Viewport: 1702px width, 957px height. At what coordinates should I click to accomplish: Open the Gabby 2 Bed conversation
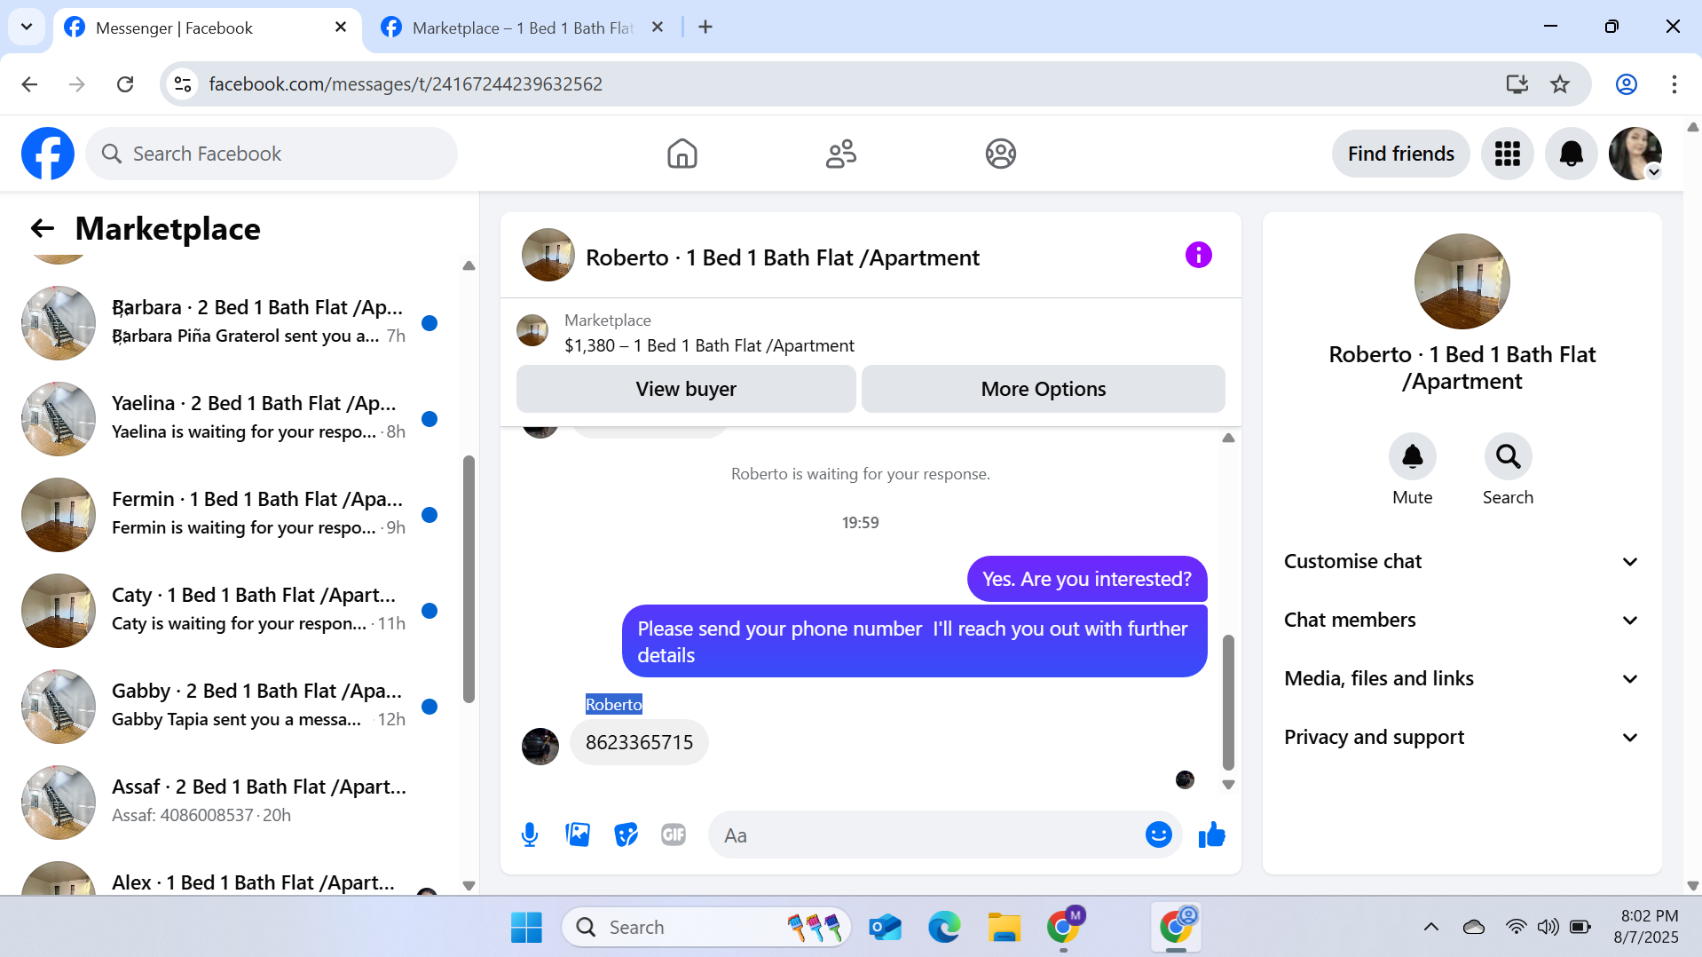tap(232, 706)
